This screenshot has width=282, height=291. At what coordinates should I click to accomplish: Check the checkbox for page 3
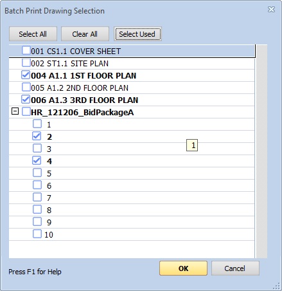[37, 148]
